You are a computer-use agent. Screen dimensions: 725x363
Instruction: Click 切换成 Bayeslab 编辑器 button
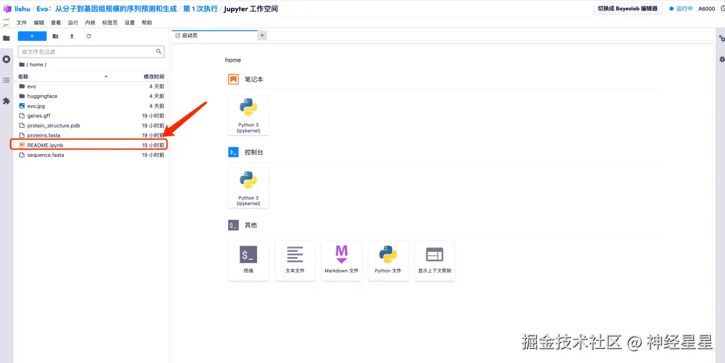point(628,8)
